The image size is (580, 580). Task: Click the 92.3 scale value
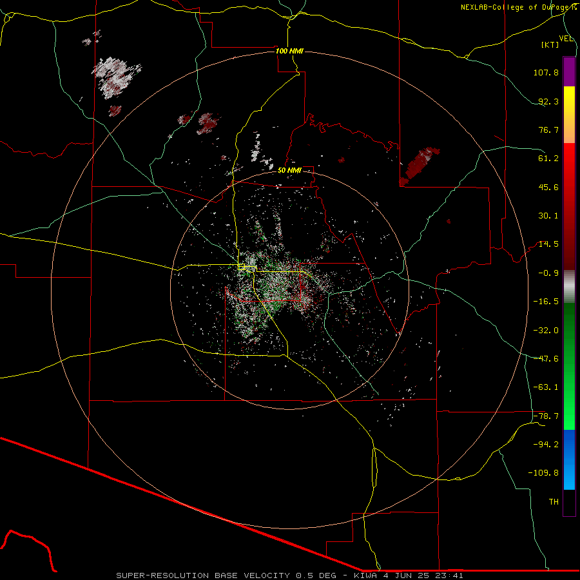click(548, 101)
